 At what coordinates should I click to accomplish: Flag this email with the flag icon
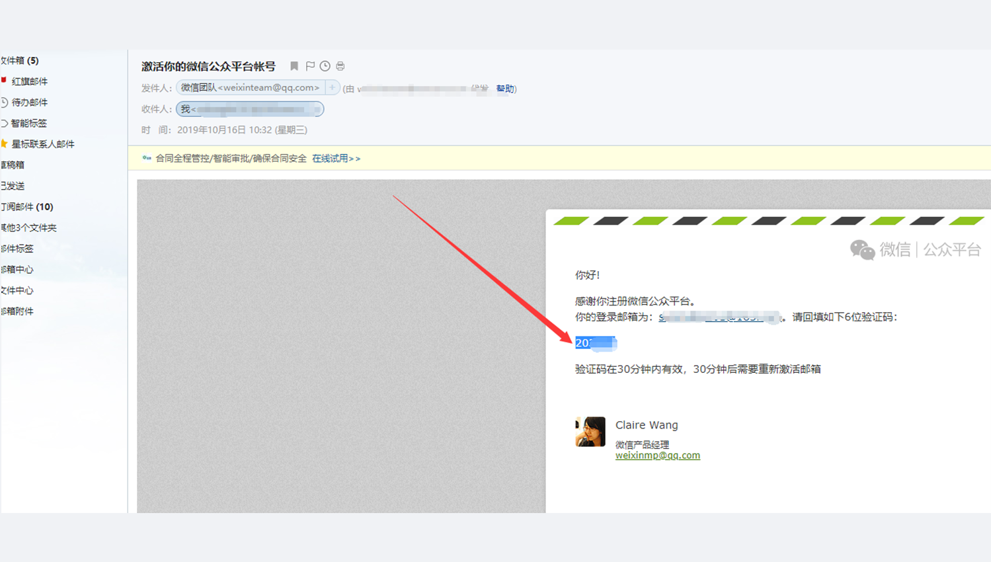point(310,66)
